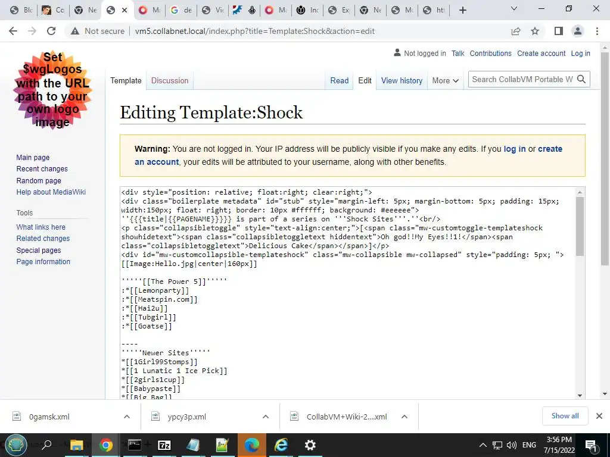This screenshot has height=457, width=610.
Task: Switch to the Discussion tab
Action: (x=170, y=80)
